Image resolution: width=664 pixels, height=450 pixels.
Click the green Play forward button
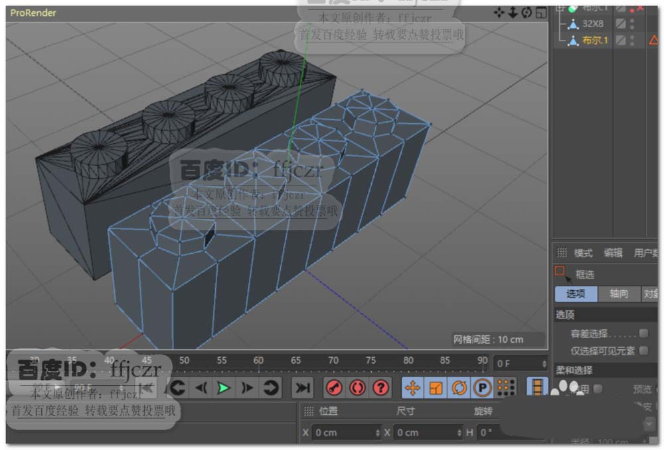point(224,388)
